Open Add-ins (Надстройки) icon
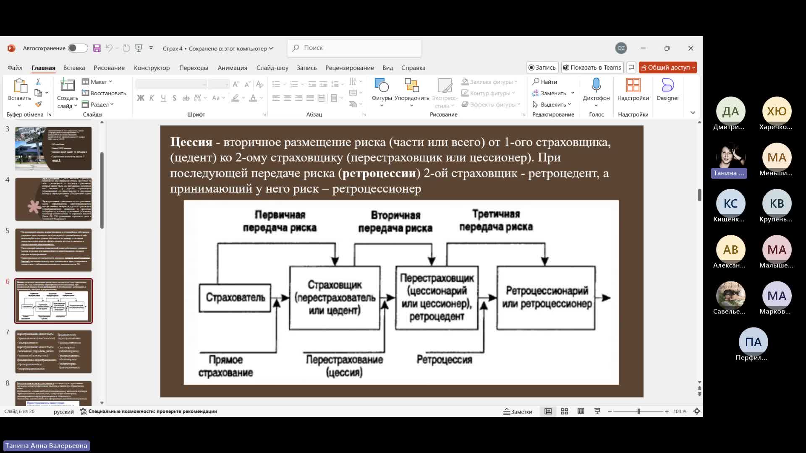This screenshot has height=453, width=806. coord(633,85)
